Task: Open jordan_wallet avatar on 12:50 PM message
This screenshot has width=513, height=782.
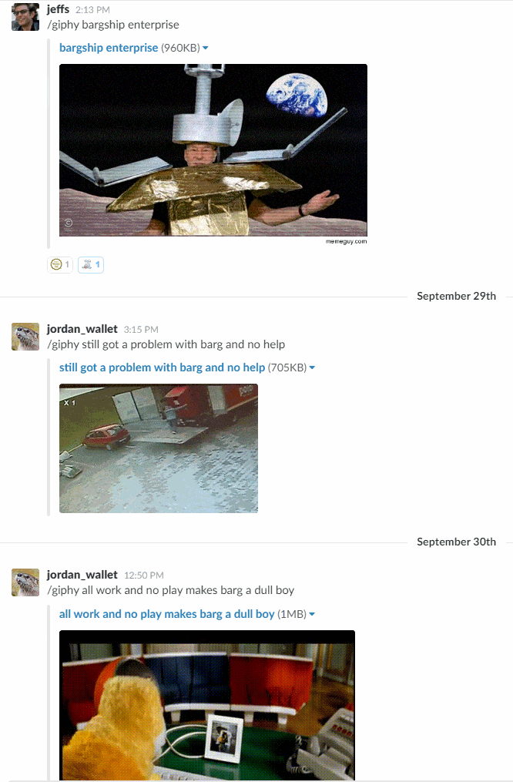Action: point(25,582)
